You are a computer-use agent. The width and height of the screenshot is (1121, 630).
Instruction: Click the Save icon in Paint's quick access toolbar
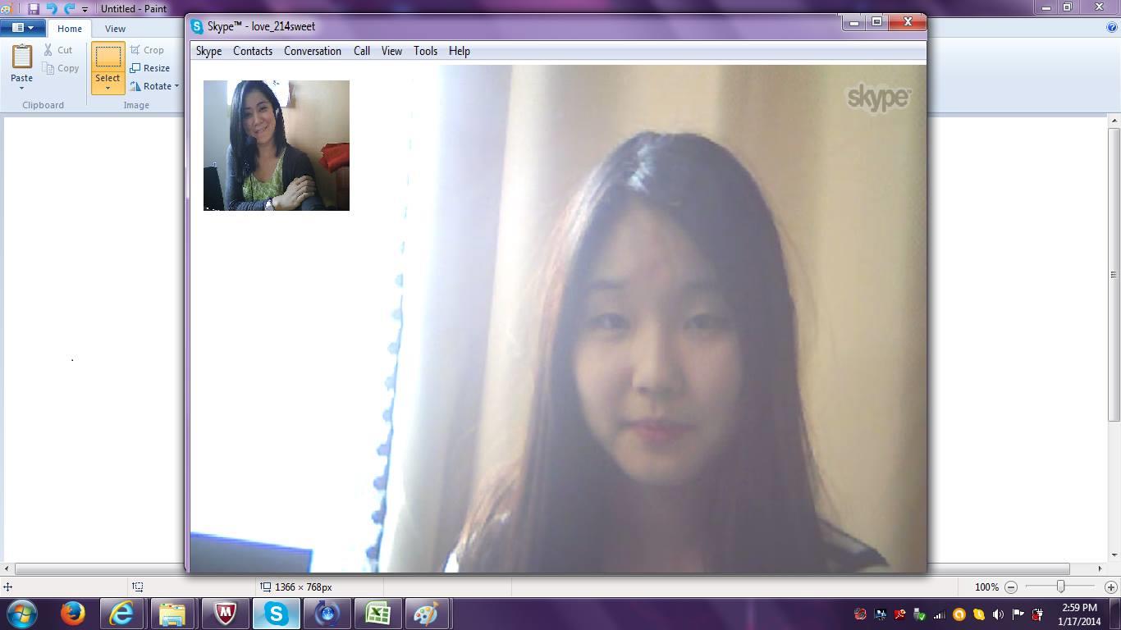(34, 9)
